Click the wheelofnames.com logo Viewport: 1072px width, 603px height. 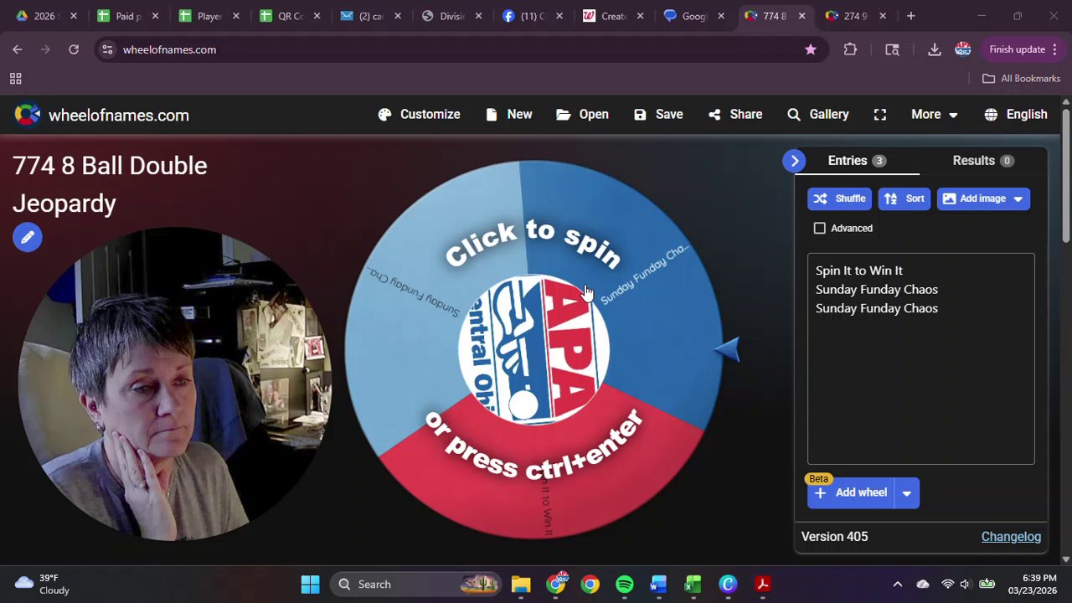coord(101,115)
